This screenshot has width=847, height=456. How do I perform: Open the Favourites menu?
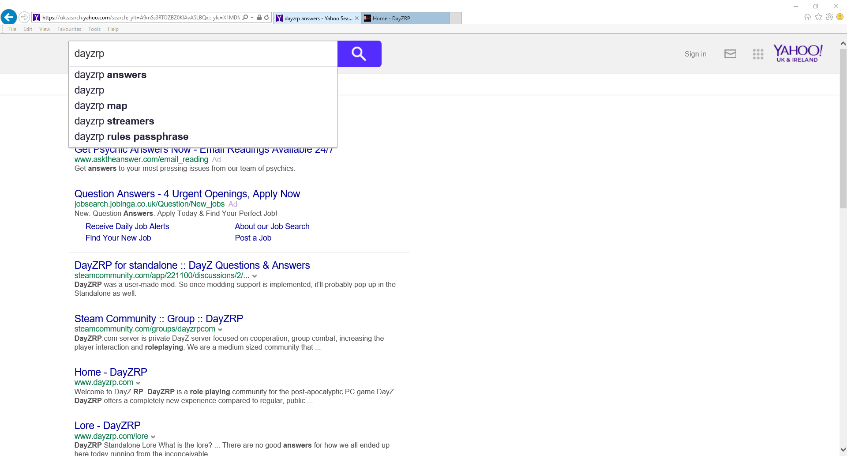click(x=69, y=29)
